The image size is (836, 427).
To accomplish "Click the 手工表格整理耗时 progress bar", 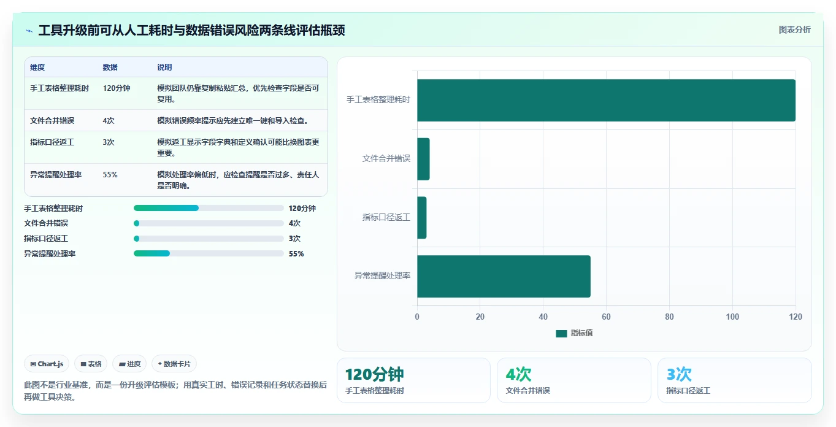I will pos(209,208).
